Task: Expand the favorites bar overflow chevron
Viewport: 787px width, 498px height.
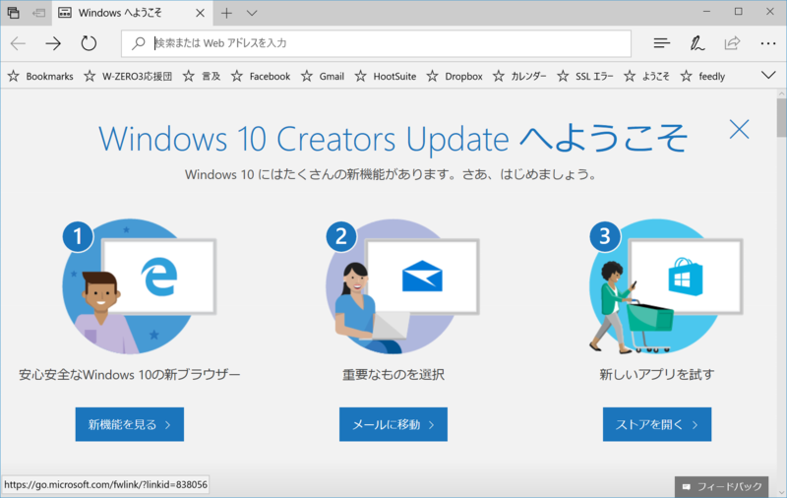Action: (x=768, y=76)
